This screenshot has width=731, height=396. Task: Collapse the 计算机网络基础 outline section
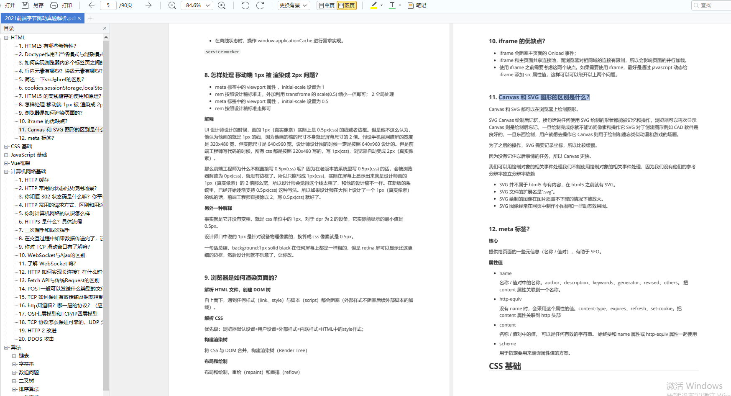tap(6, 172)
